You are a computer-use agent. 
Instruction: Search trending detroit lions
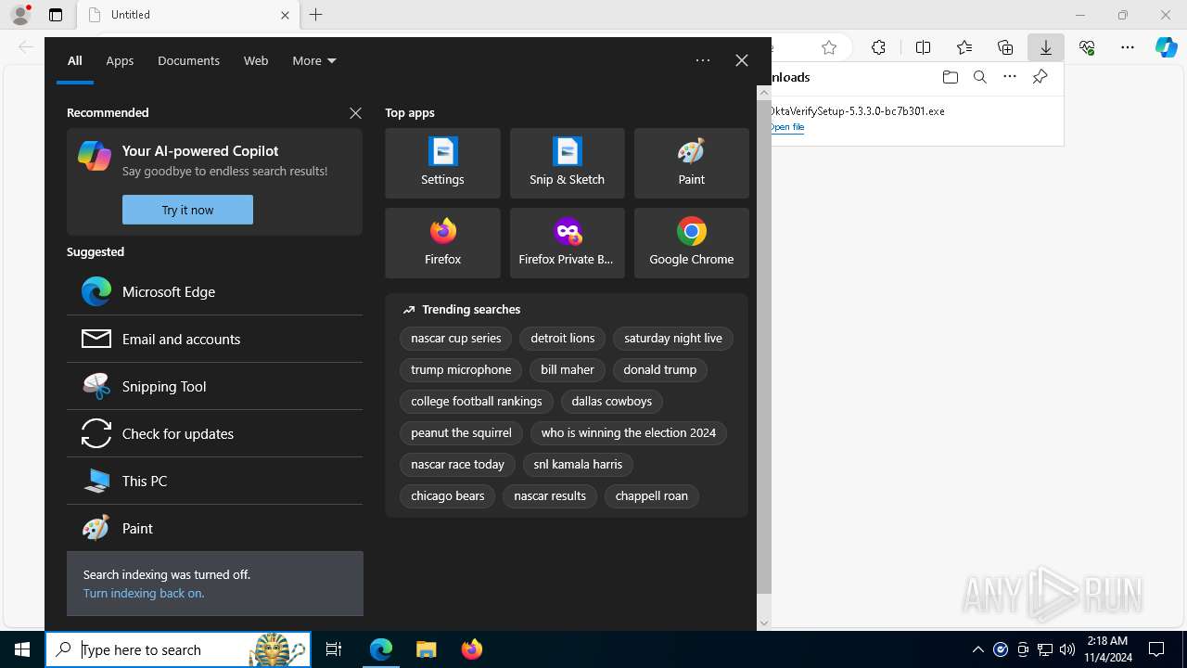click(x=562, y=339)
